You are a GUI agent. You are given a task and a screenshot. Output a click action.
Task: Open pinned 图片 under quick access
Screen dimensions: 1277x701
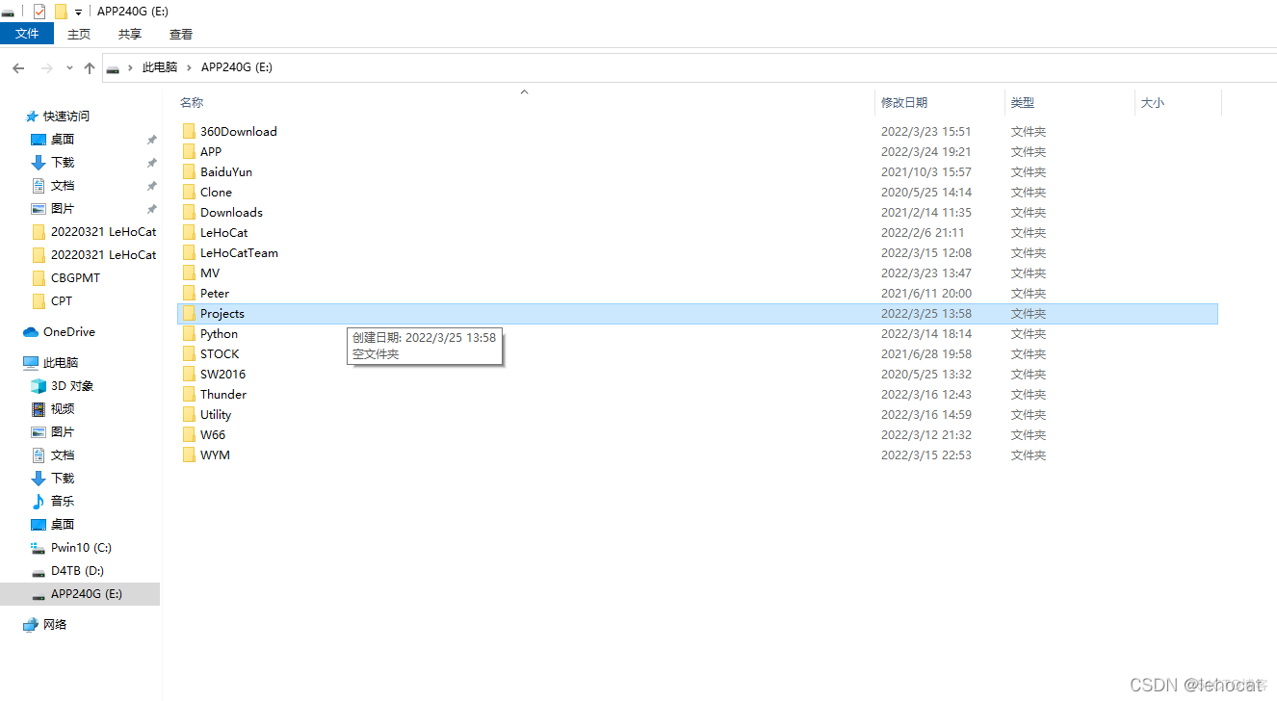pyautogui.click(x=63, y=208)
